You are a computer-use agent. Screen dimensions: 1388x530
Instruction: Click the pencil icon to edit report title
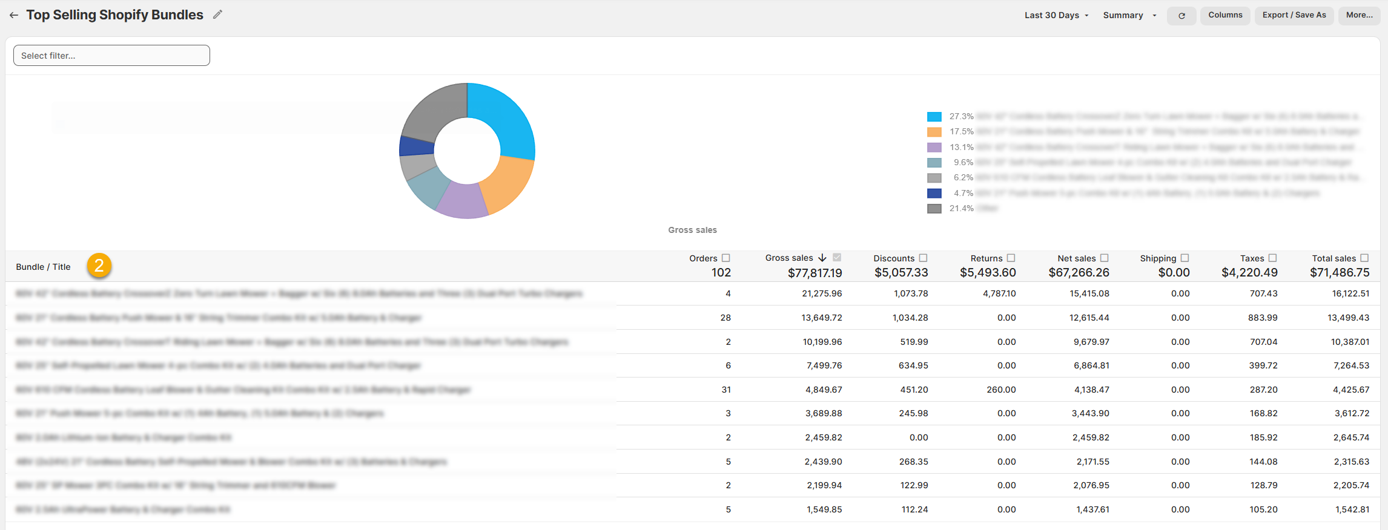click(217, 15)
